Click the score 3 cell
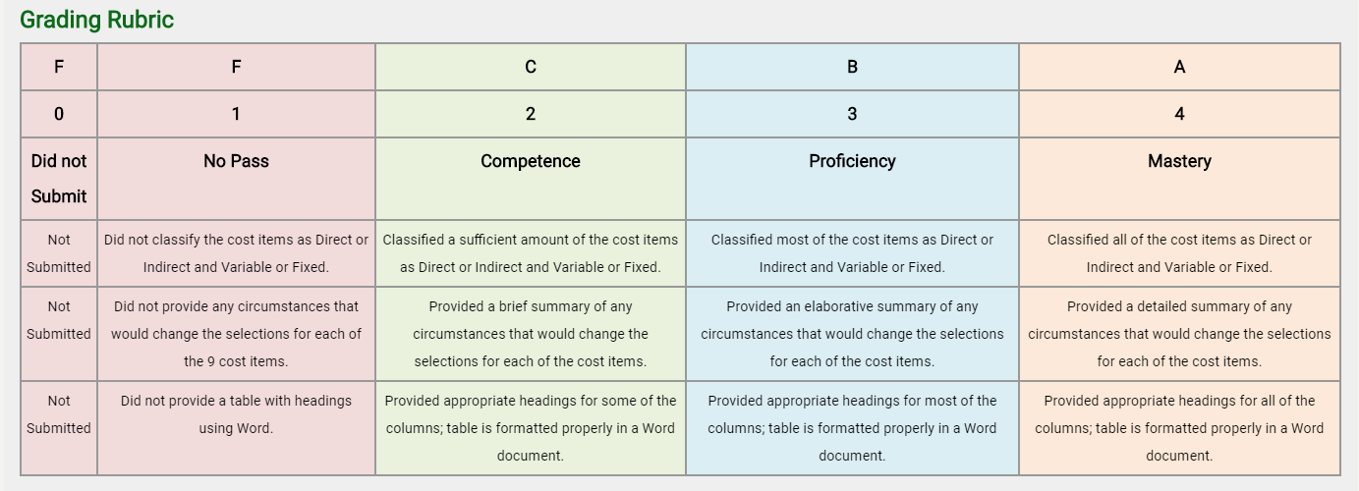 [x=852, y=114]
